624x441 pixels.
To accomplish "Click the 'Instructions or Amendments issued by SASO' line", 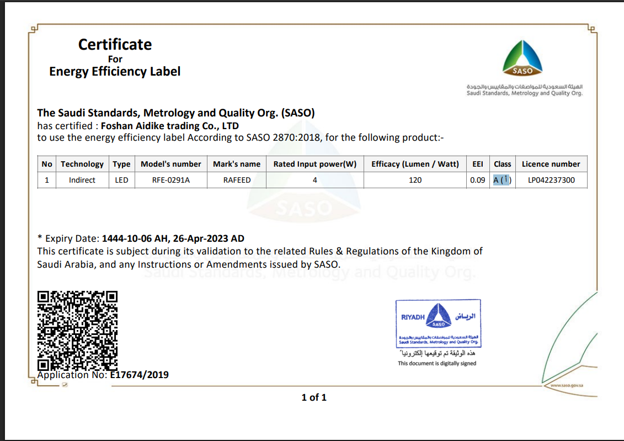I will pos(189,264).
